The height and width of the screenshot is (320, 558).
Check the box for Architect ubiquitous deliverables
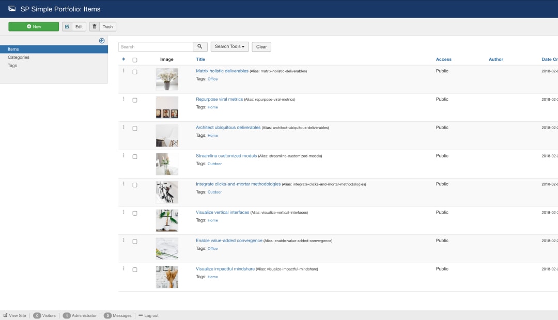(x=135, y=129)
